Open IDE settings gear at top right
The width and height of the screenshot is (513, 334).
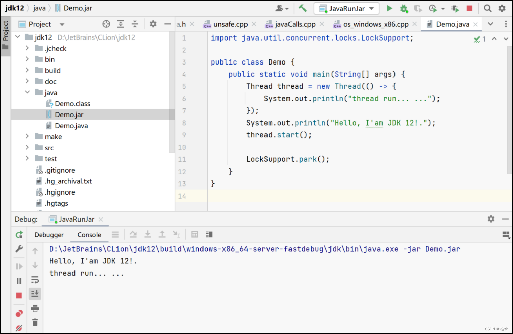502,8
